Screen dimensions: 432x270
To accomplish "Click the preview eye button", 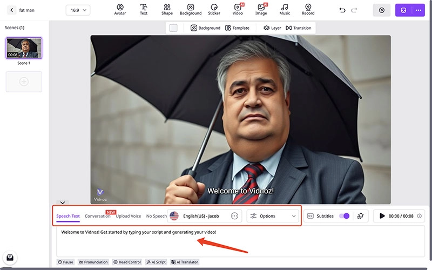I will [x=382, y=10].
